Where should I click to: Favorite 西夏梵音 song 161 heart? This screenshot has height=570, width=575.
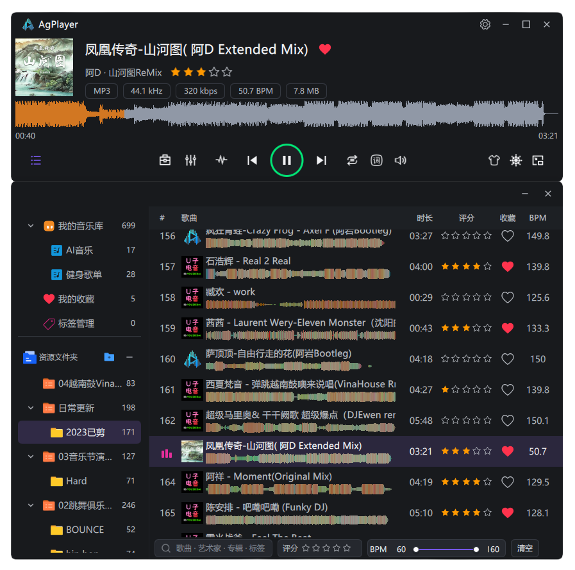point(508,390)
